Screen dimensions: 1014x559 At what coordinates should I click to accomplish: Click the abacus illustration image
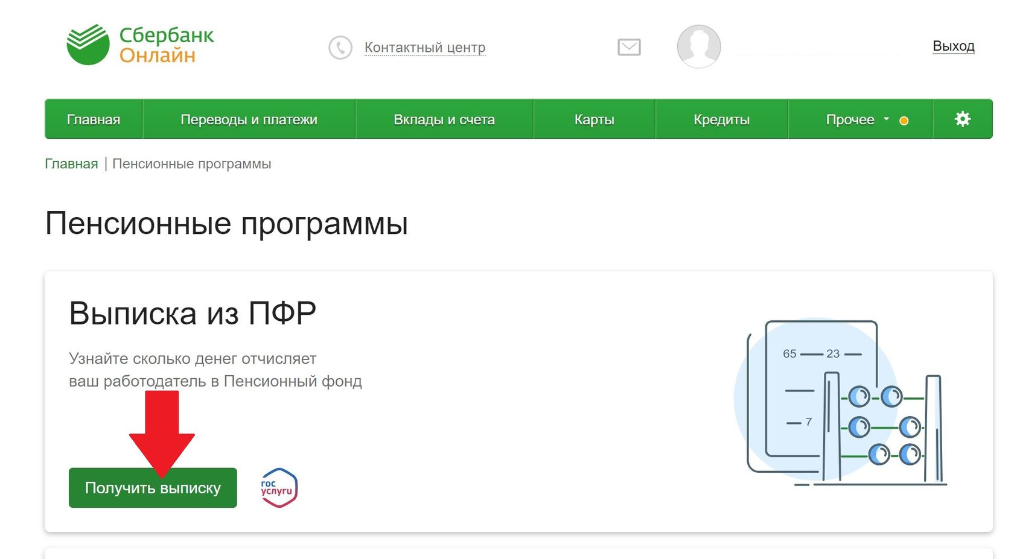click(841, 403)
